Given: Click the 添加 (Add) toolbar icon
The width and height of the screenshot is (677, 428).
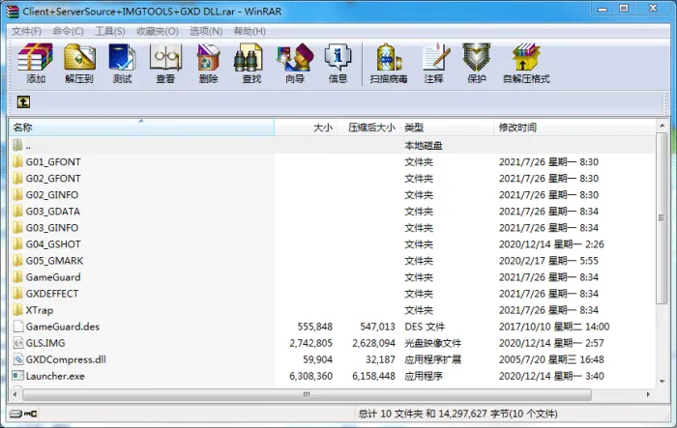Looking at the screenshot, I should click(36, 64).
